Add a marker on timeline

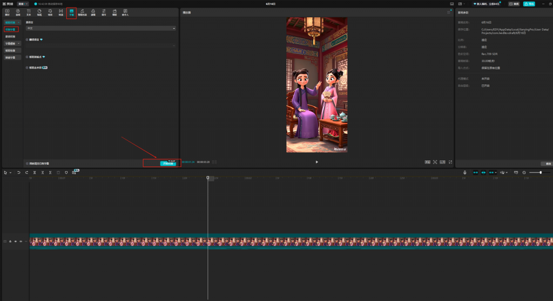(66, 173)
